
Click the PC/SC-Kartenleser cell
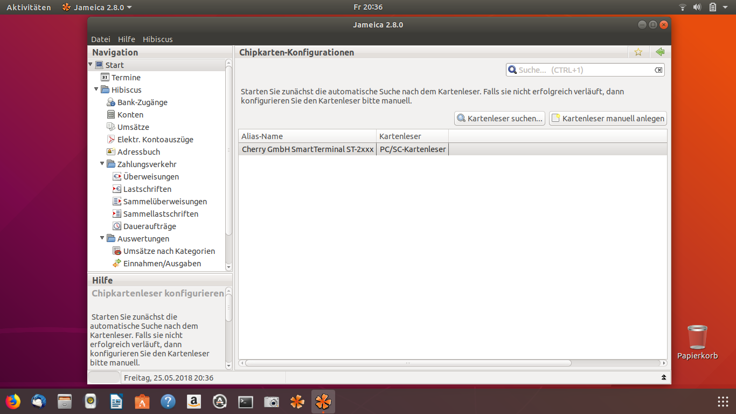(x=413, y=149)
